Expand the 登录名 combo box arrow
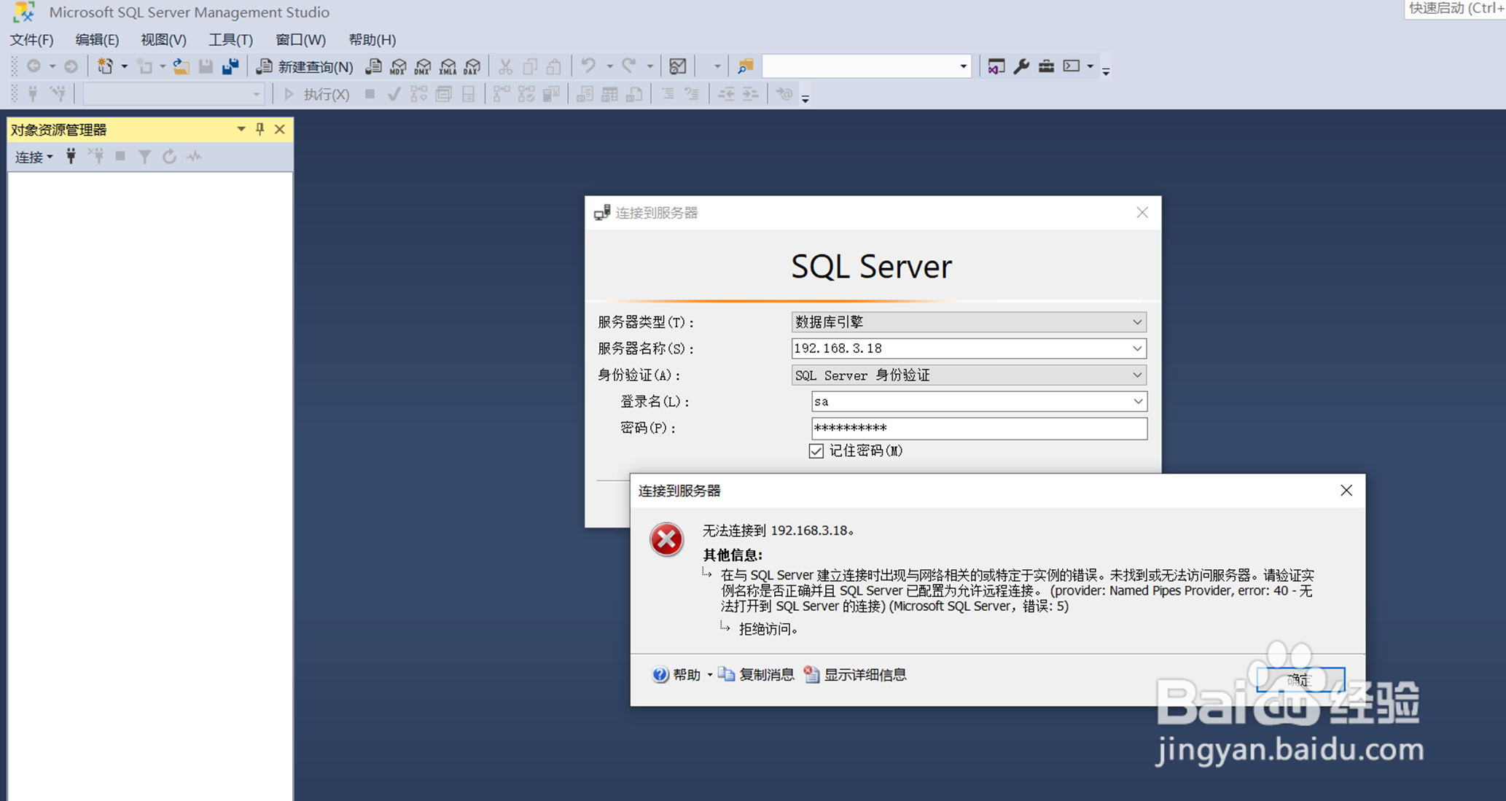The image size is (1506, 801). pyautogui.click(x=1137, y=402)
